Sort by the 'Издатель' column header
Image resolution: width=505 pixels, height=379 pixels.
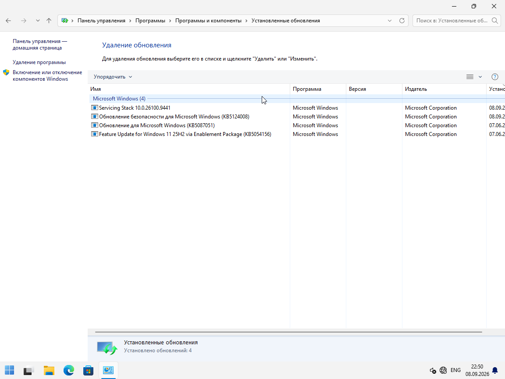coord(444,89)
